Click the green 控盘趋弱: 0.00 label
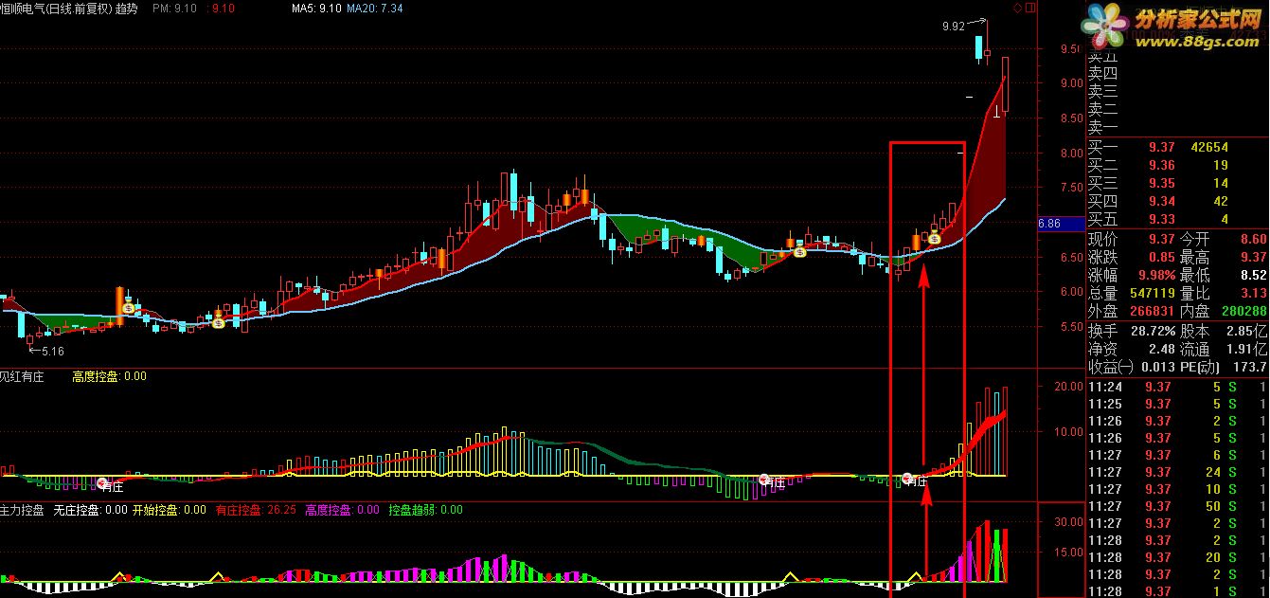This screenshot has width=1270, height=598. (425, 510)
